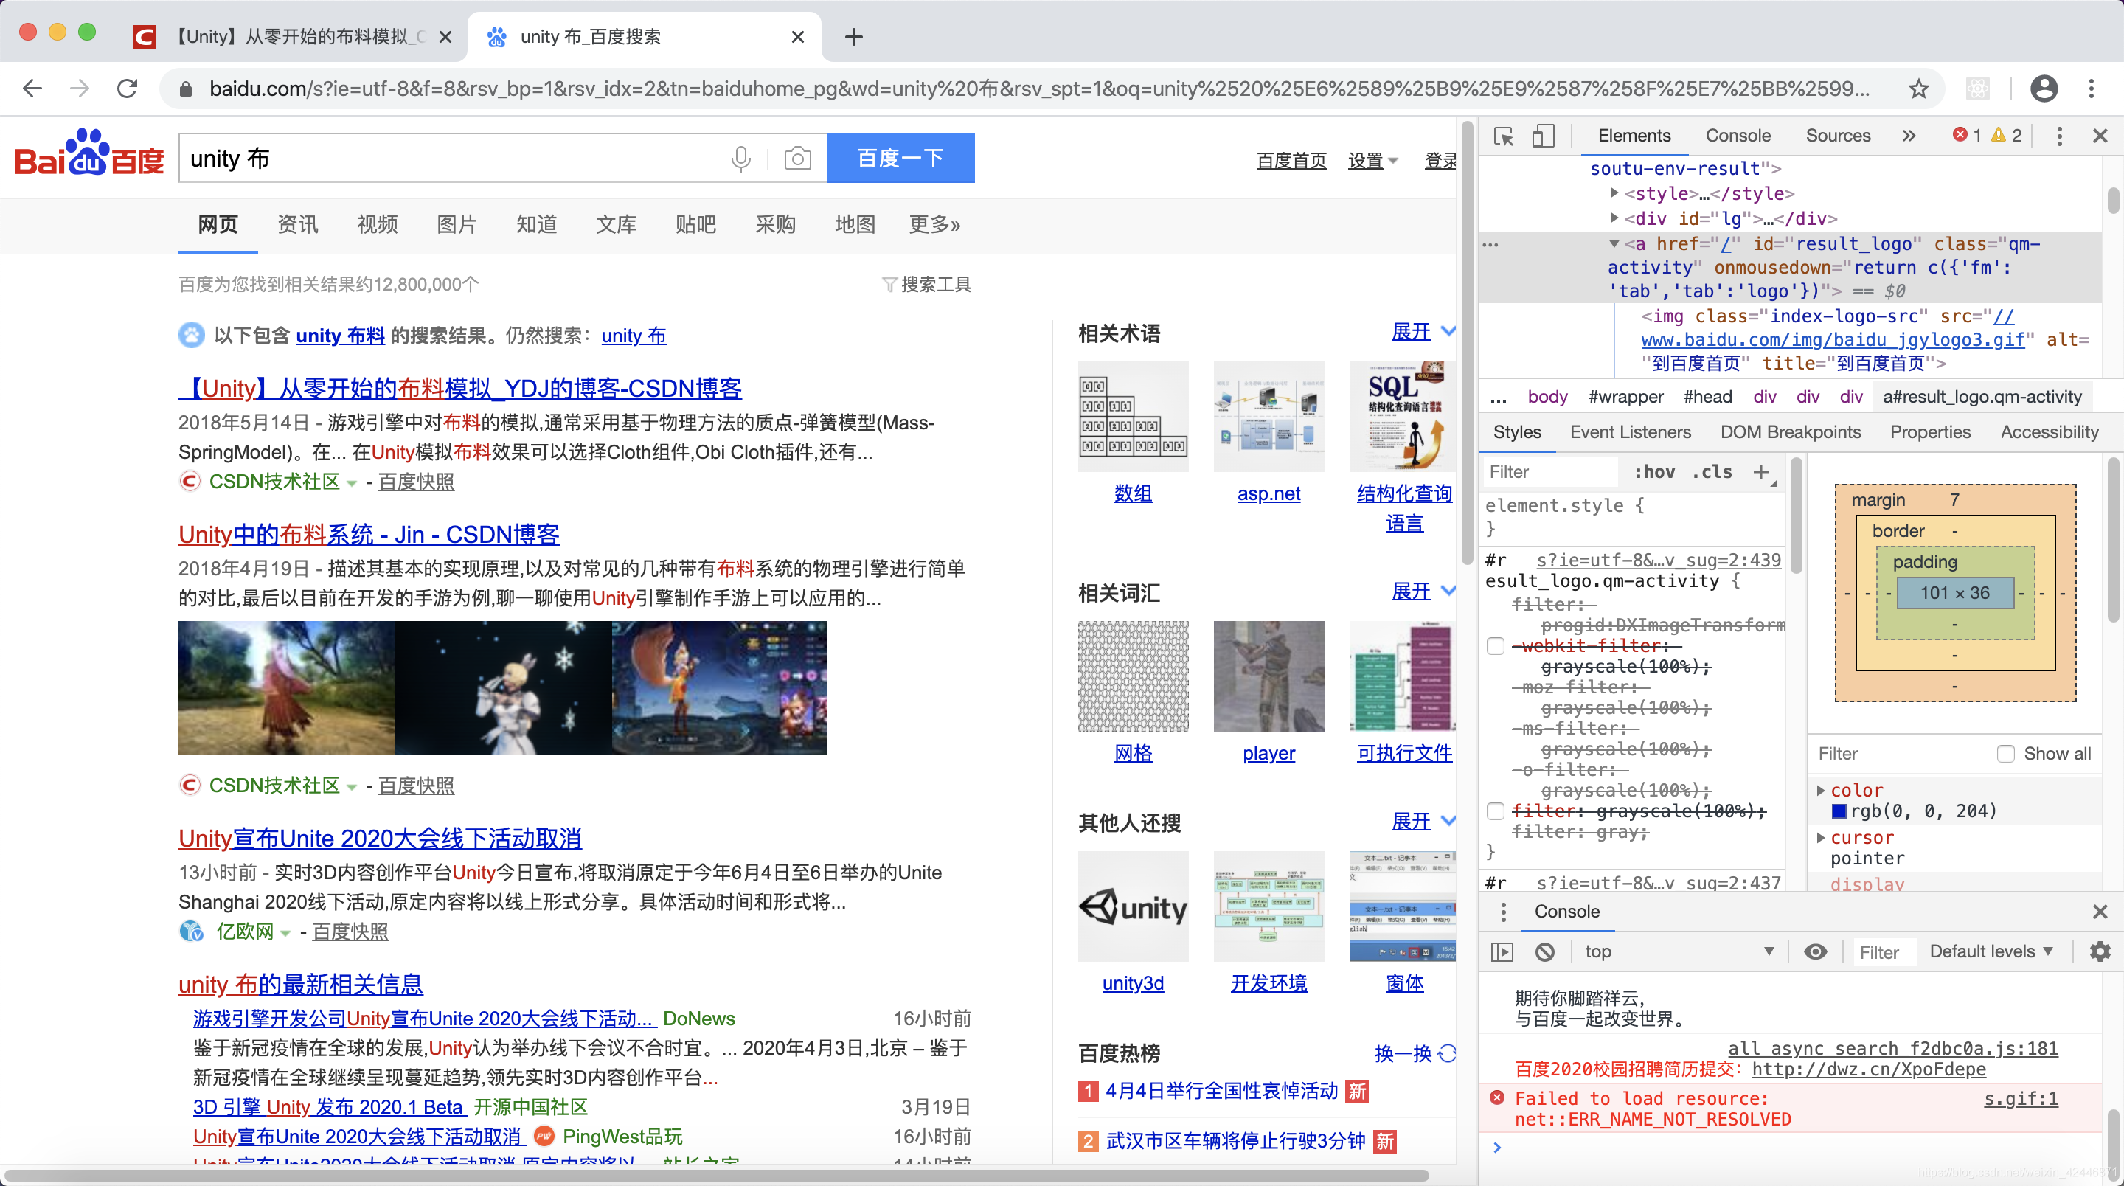The height and width of the screenshot is (1186, 2124).
Task: Open console drawer three-dot menu
Action: [1503, 912]
